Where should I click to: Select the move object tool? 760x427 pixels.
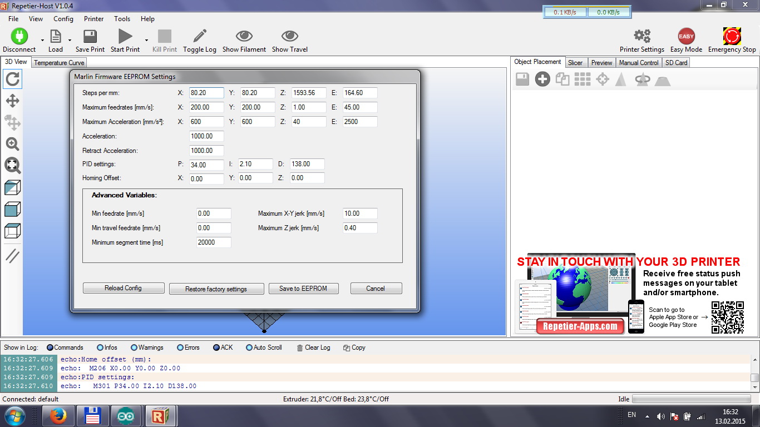[x=12, y=122]
